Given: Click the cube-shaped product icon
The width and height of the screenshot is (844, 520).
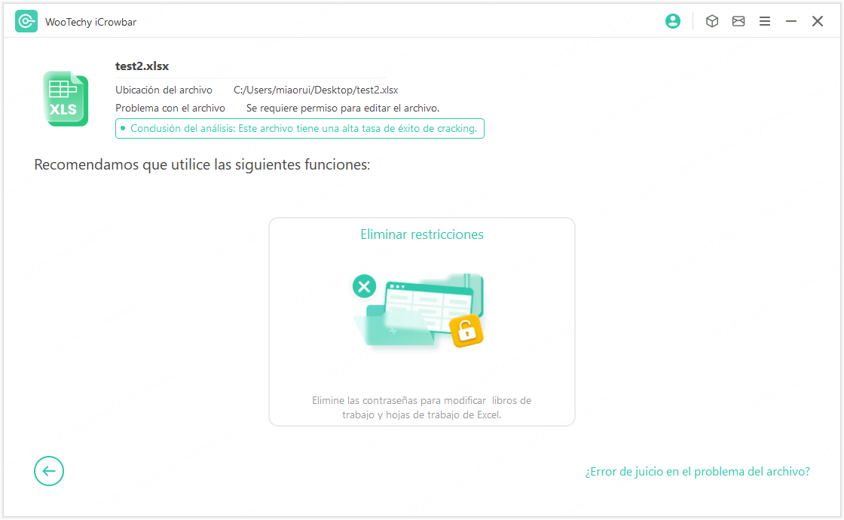Looking at the screenshot, I should [711, 22].
